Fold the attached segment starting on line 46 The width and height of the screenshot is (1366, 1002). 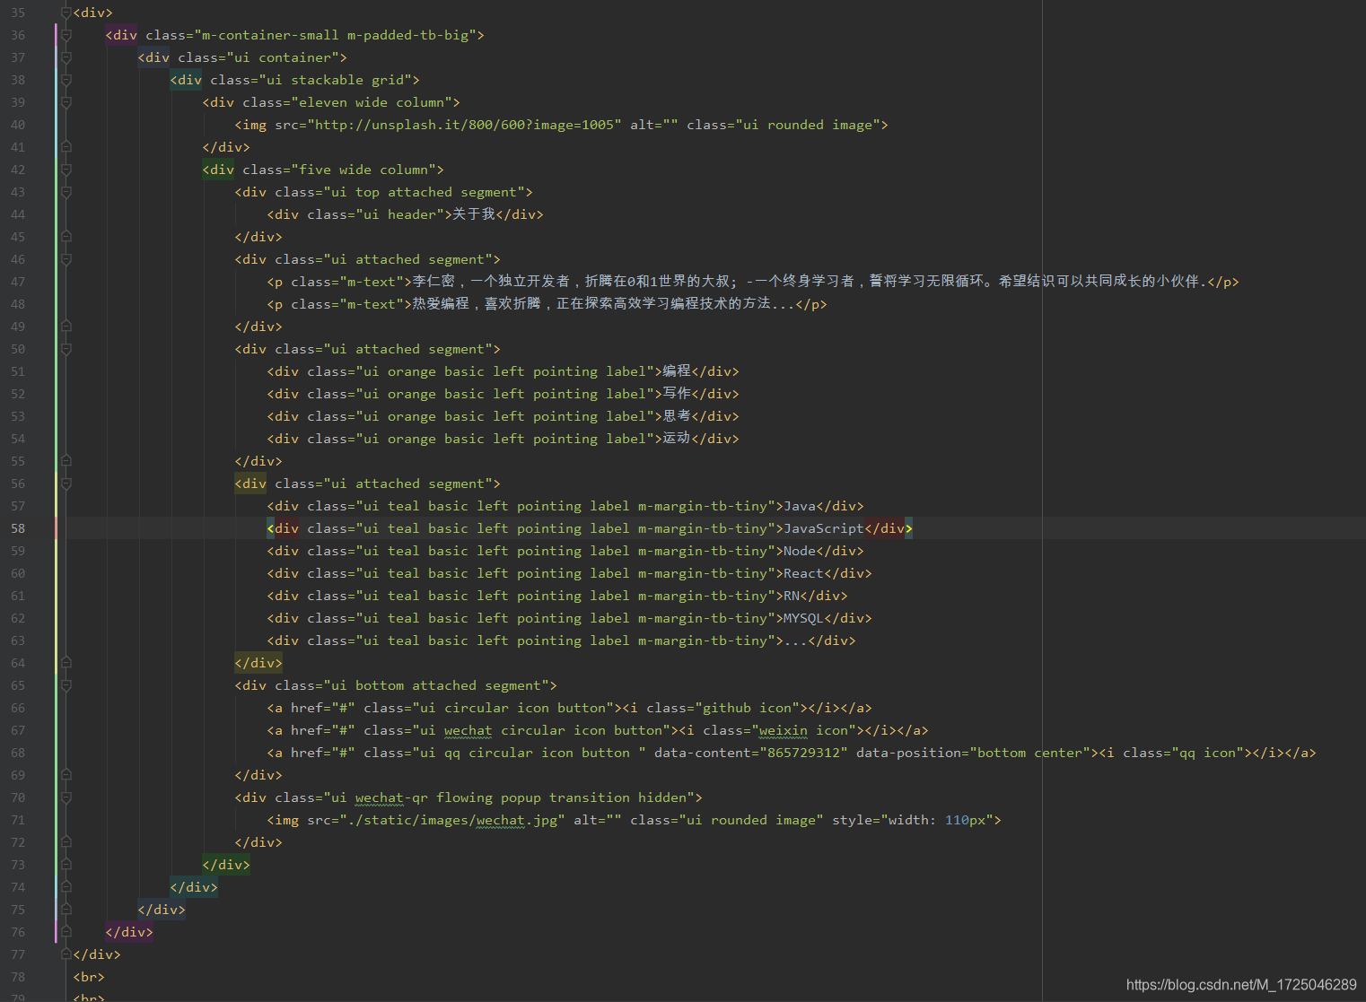[66, 259]
